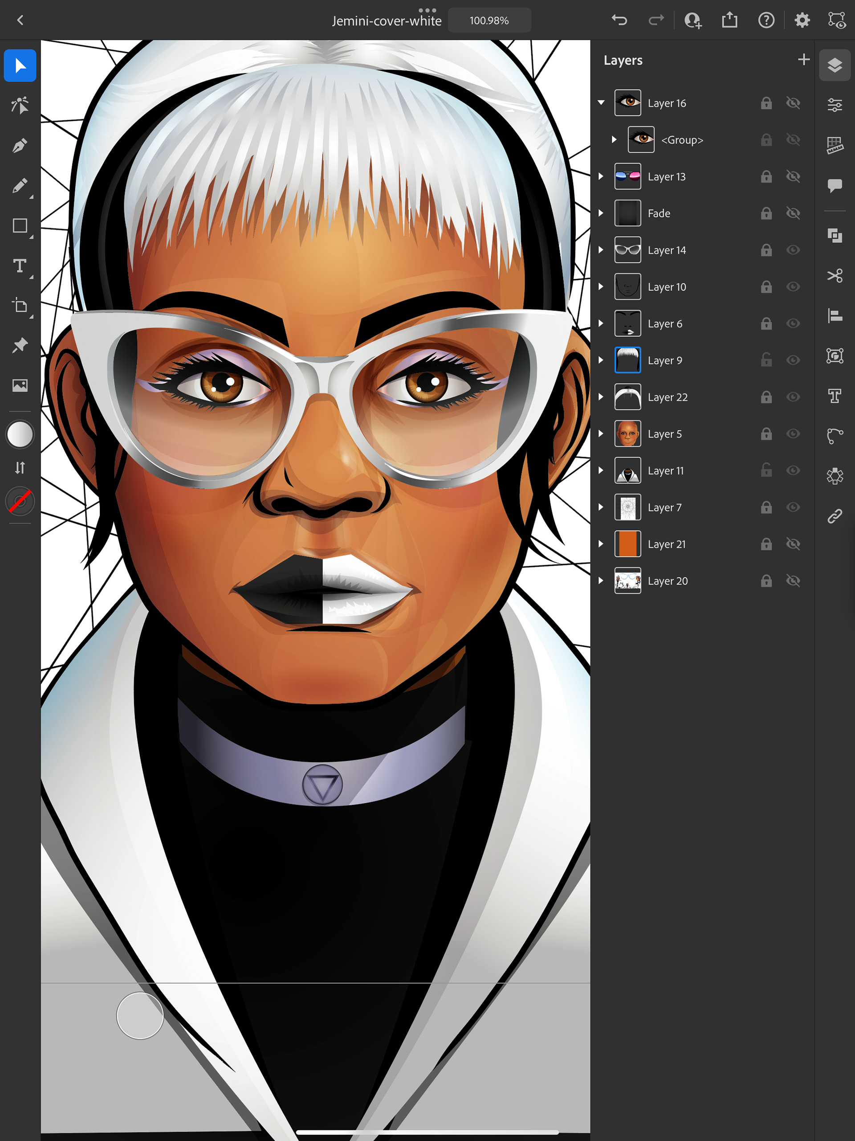855x1141 pixels.
Task: Lock Layer 9 with its padlock
Action: coord(766,360)
